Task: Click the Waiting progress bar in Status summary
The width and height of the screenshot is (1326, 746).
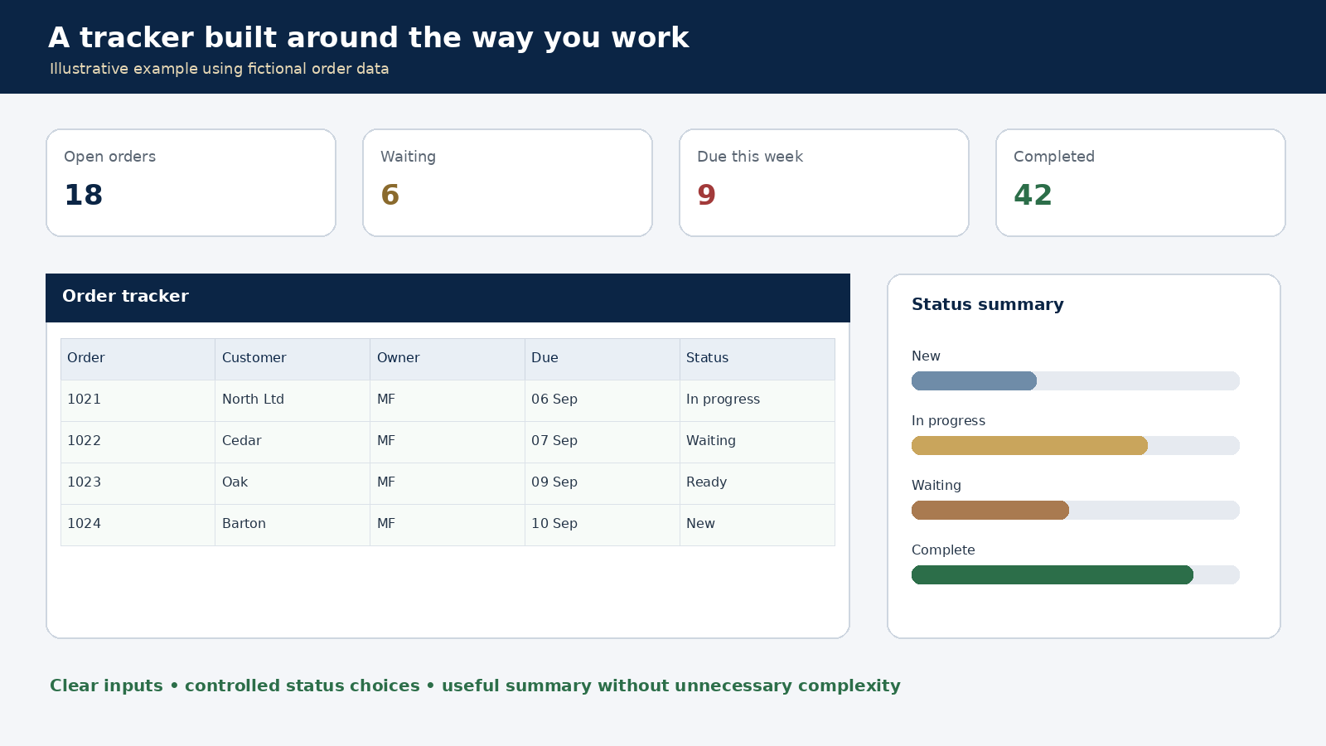Action: tap(1076, 510)
